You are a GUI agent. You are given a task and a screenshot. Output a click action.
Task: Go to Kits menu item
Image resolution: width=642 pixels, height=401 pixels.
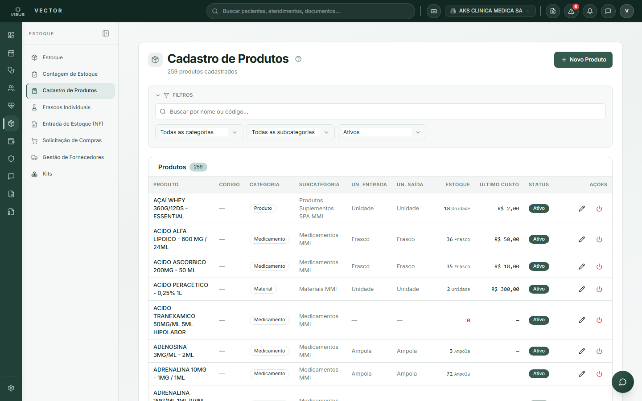click(x=70, y=174)
